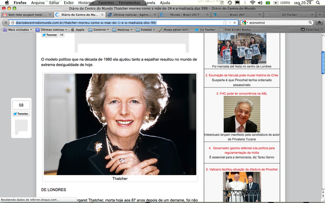Click the Time Machine icon in menu bar
Viewport: 325px width, 203px height.
click(x=230, y=3)
